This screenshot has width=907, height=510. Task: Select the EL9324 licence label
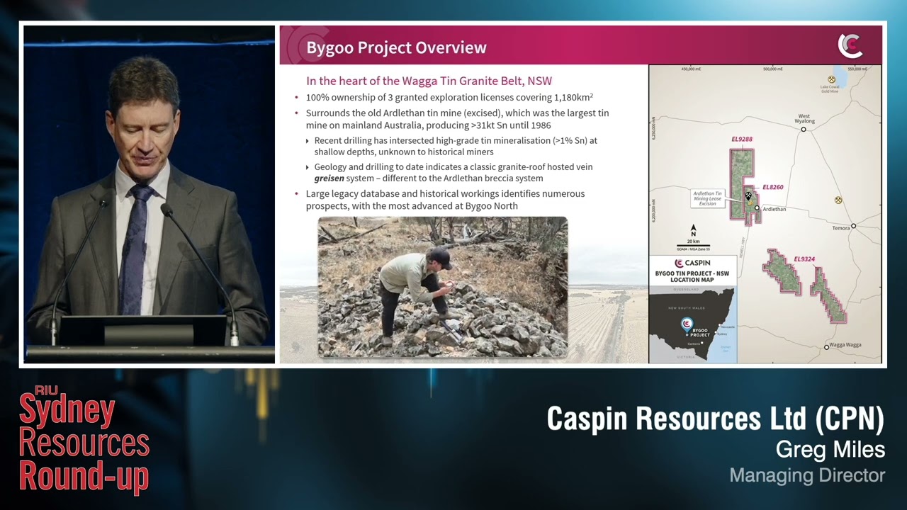tap(804, 259)
